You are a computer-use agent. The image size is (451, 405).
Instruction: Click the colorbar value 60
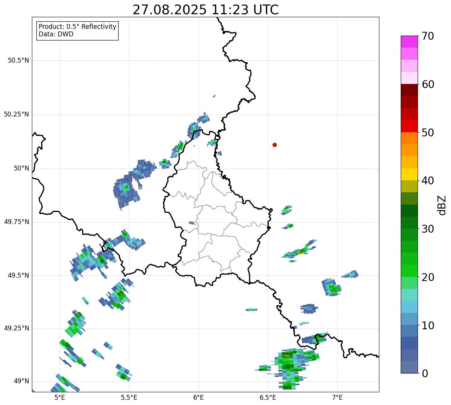pos(428,84)
